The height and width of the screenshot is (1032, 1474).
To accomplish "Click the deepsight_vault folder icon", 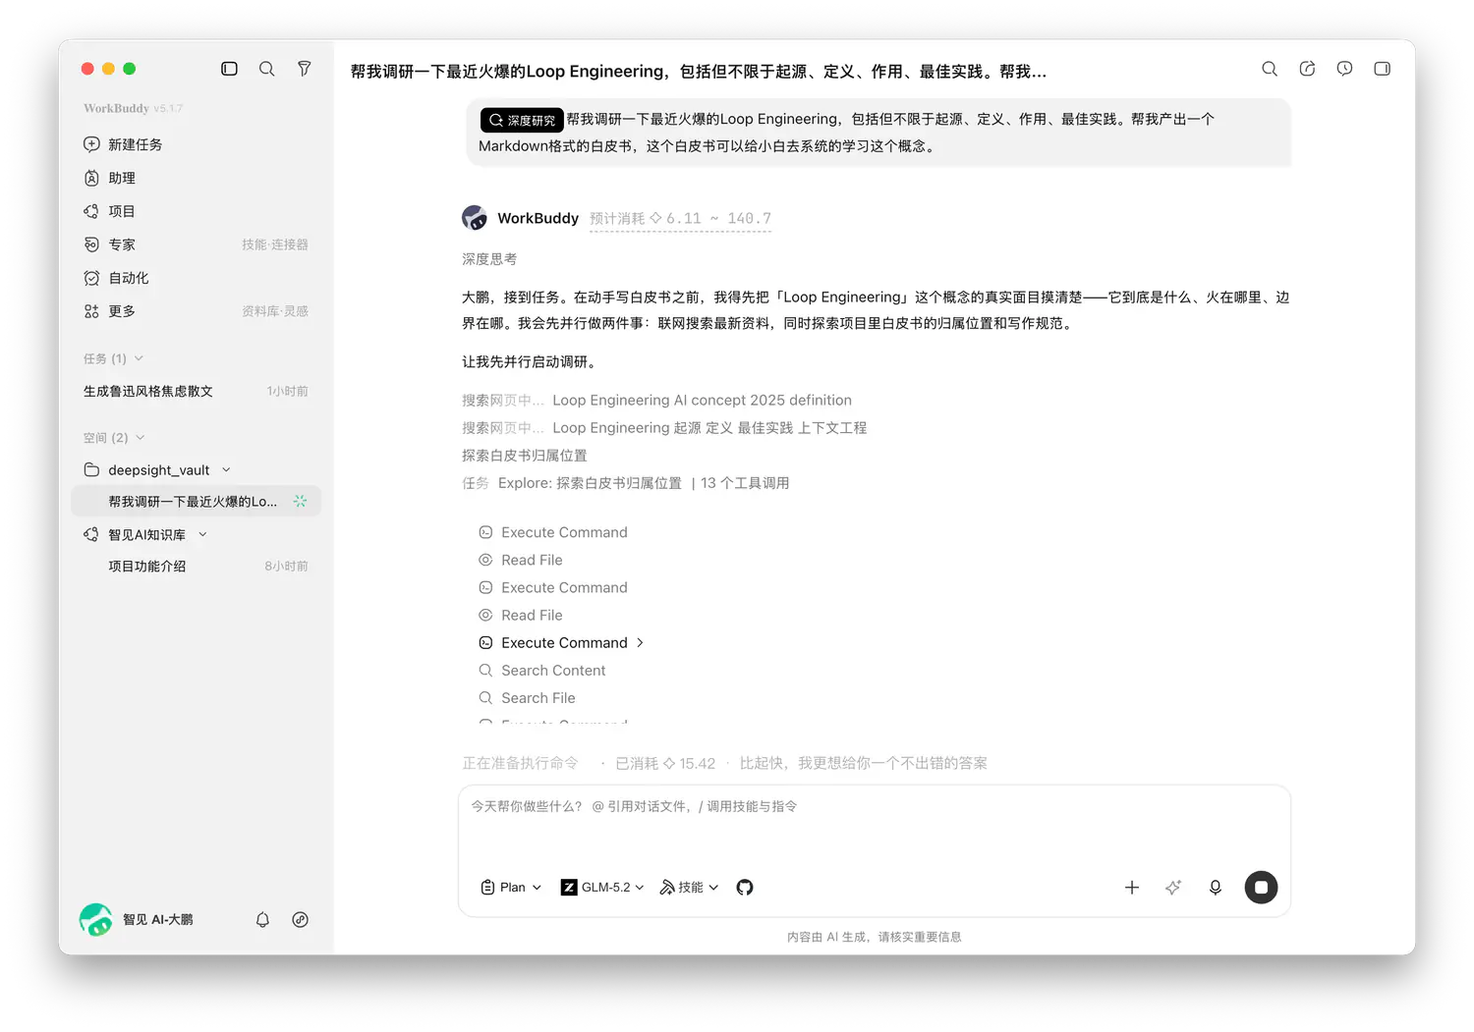I will pyautogui.click(x=91, y=470).
